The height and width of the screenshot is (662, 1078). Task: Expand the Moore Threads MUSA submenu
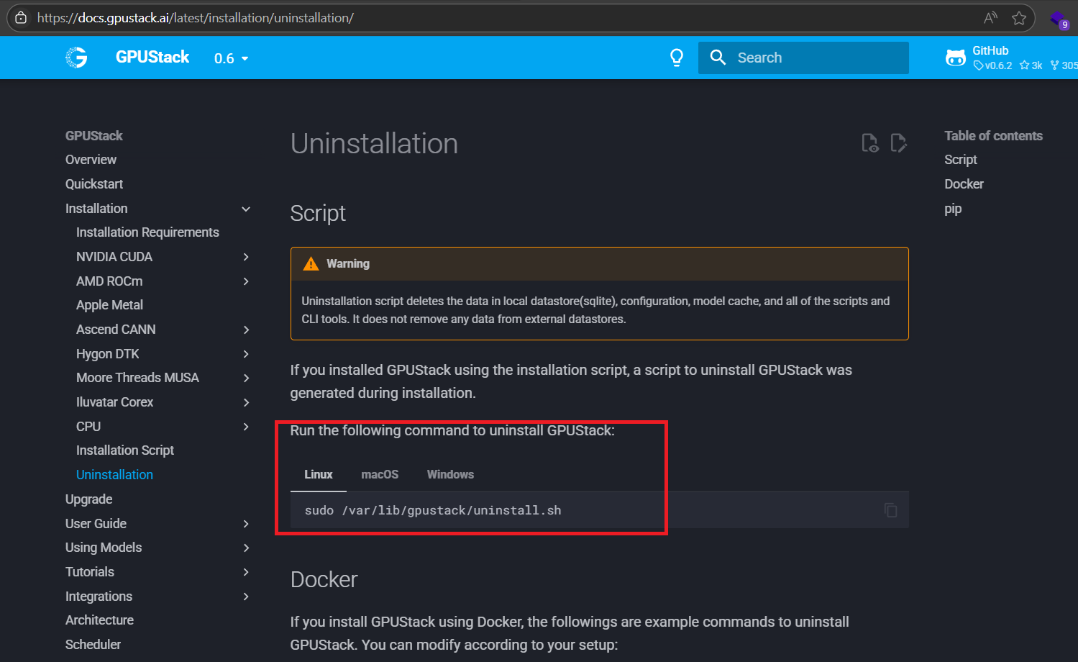point(246,378)
